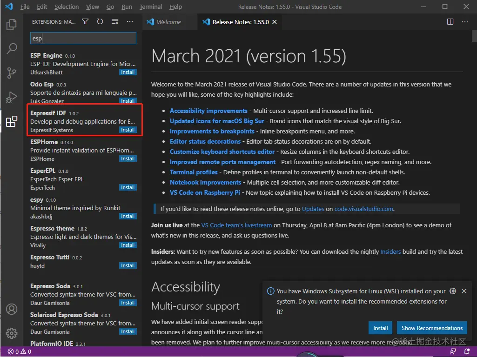Open the Run menu
This screenshot has height=357, width=477.
pyautogui.click(x=127, y=7)
